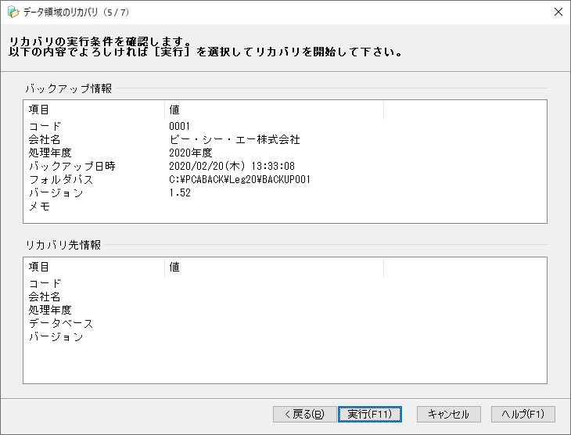Cancel recovery with キャンセル button
This screenshot has width=571, height=435.
point(449,414)
